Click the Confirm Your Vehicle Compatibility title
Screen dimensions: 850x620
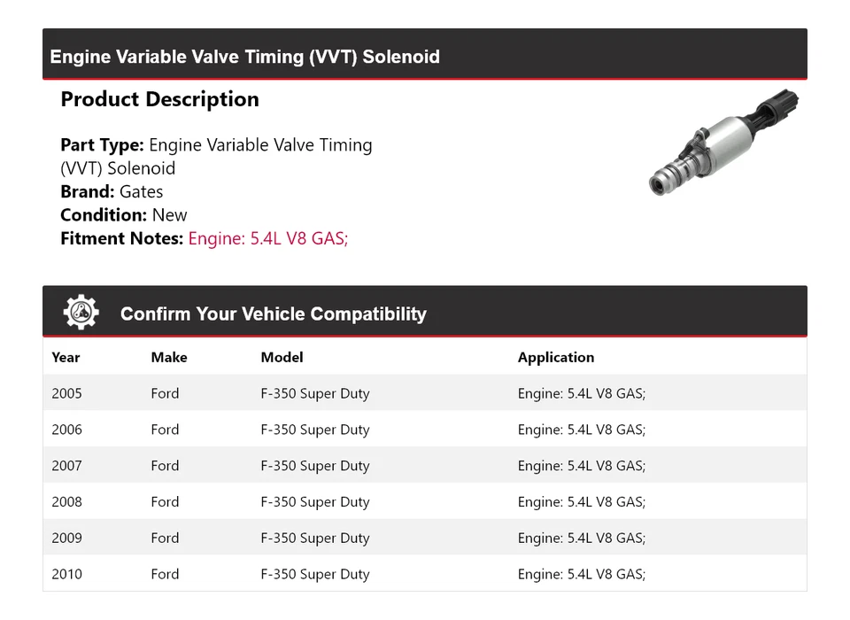coord(274,314)
